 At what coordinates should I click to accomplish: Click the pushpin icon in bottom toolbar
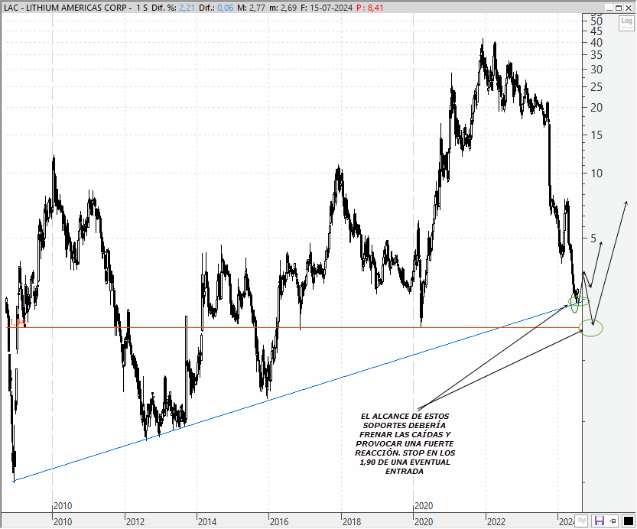[613, 521]
